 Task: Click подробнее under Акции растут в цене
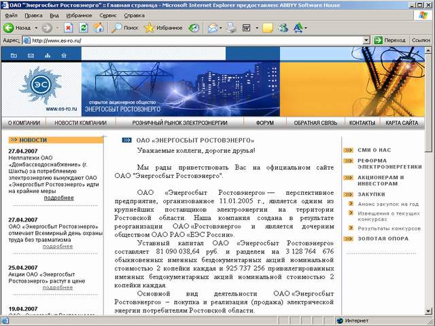point(58,287)
